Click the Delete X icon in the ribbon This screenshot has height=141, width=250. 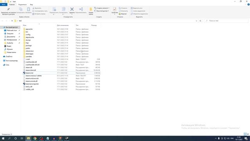point(72,9)
